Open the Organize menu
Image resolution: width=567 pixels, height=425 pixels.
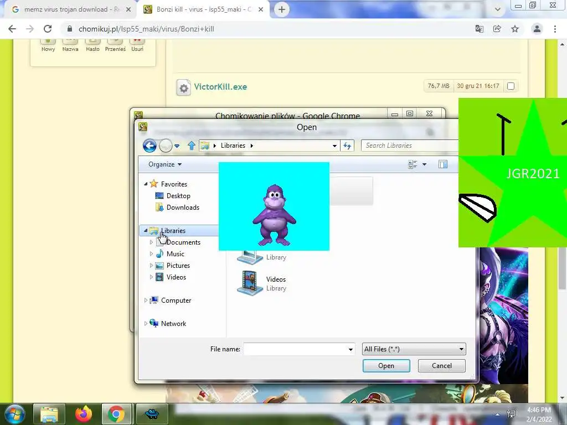pyautogui.click(x=165, y=164)
